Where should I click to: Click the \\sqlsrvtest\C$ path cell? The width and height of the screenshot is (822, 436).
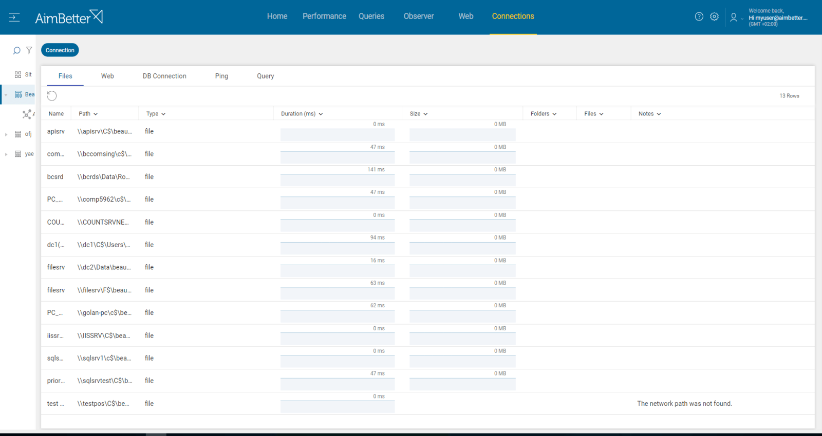click(105, 381)
